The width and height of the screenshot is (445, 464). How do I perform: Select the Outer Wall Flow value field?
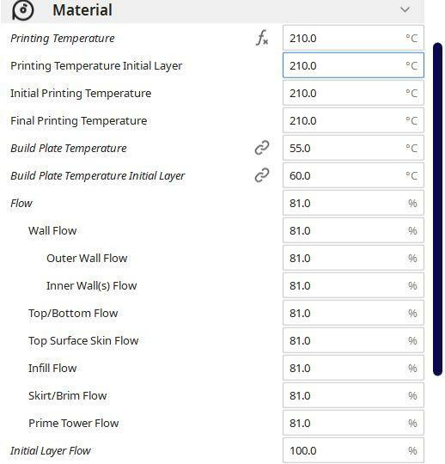(x=353, y=258)
